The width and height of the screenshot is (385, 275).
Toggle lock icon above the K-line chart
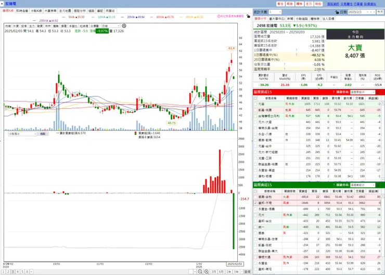pos(248,16)
